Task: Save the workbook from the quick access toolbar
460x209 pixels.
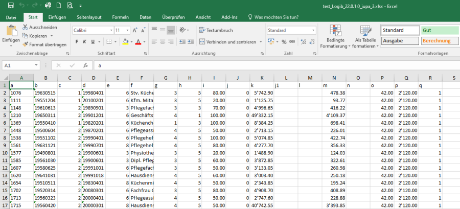Action: coord(11,5)
